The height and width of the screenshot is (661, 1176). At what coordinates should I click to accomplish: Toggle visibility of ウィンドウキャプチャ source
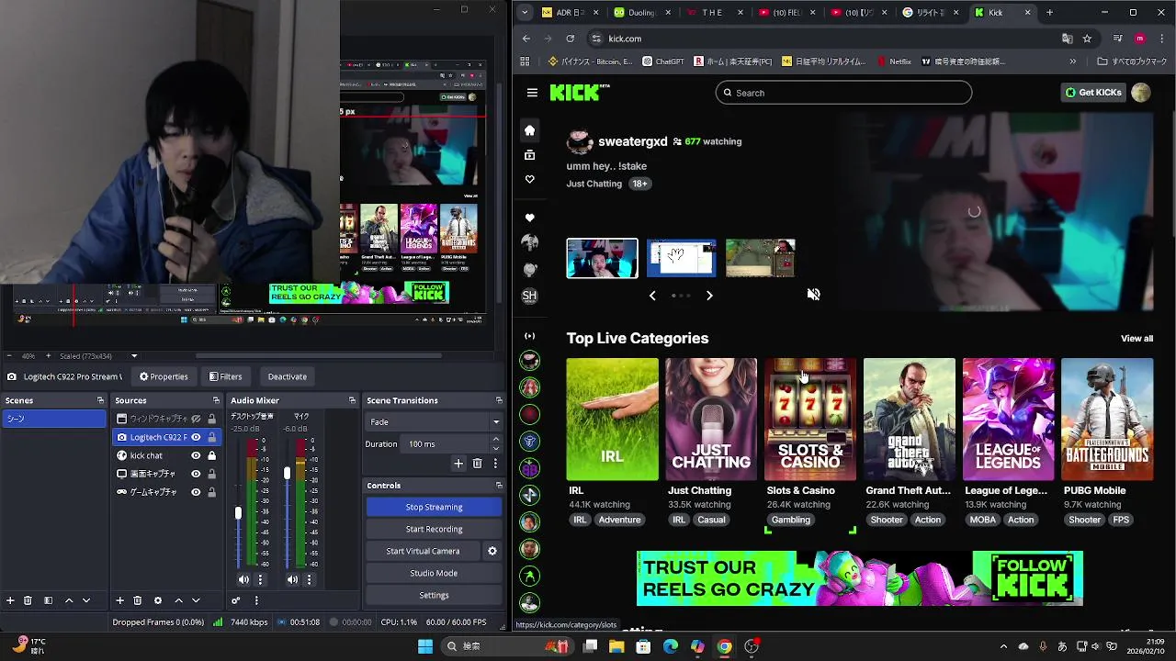pyautogui.click(x=196, y=419)
